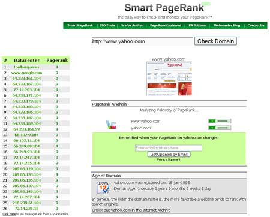
Task: Select datacenter 64.233.185.104
Action: pyautogui.click(x=26, y=112)
